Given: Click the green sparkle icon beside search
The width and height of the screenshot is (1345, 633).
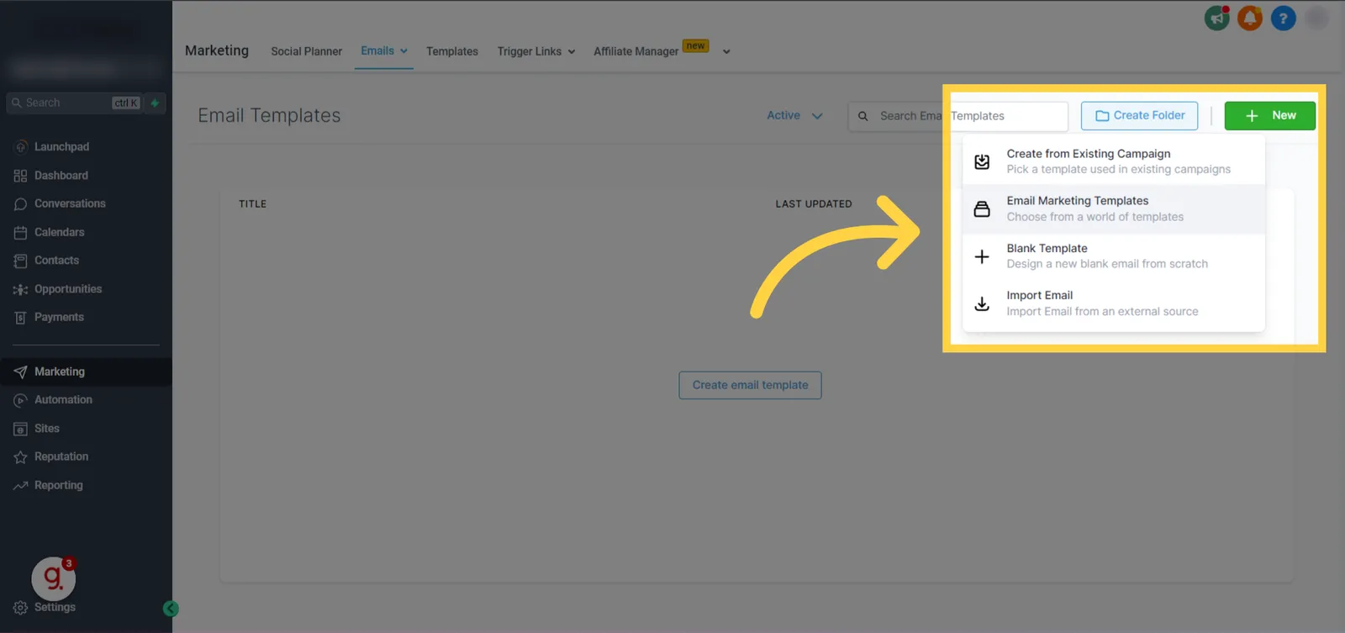Looking at the screenshot, I should point(155,103).
